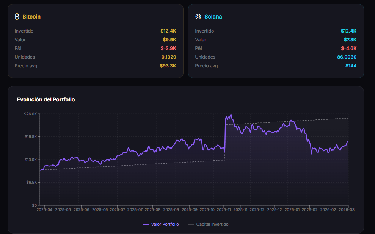Click the $26.0K y-axis label
This screenshot has width=375, height=234.
(30, 114)
